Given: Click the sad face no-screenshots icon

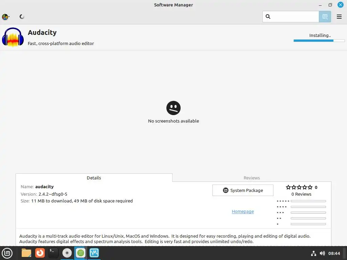Looking at the screenshot, I should click(173, 108).
